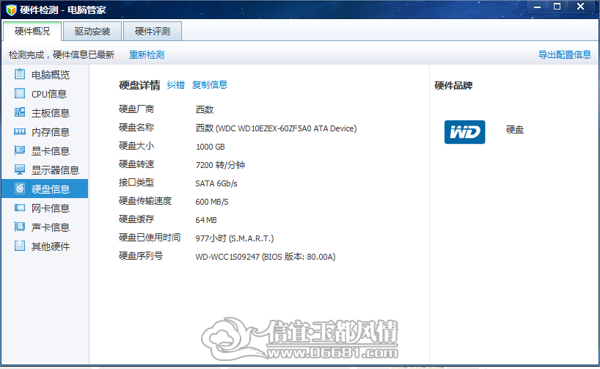The width and height of the screenshot is (600, 369).
Task: Click the 电脑概览 sidebar icon
Action: click(20, 74)
